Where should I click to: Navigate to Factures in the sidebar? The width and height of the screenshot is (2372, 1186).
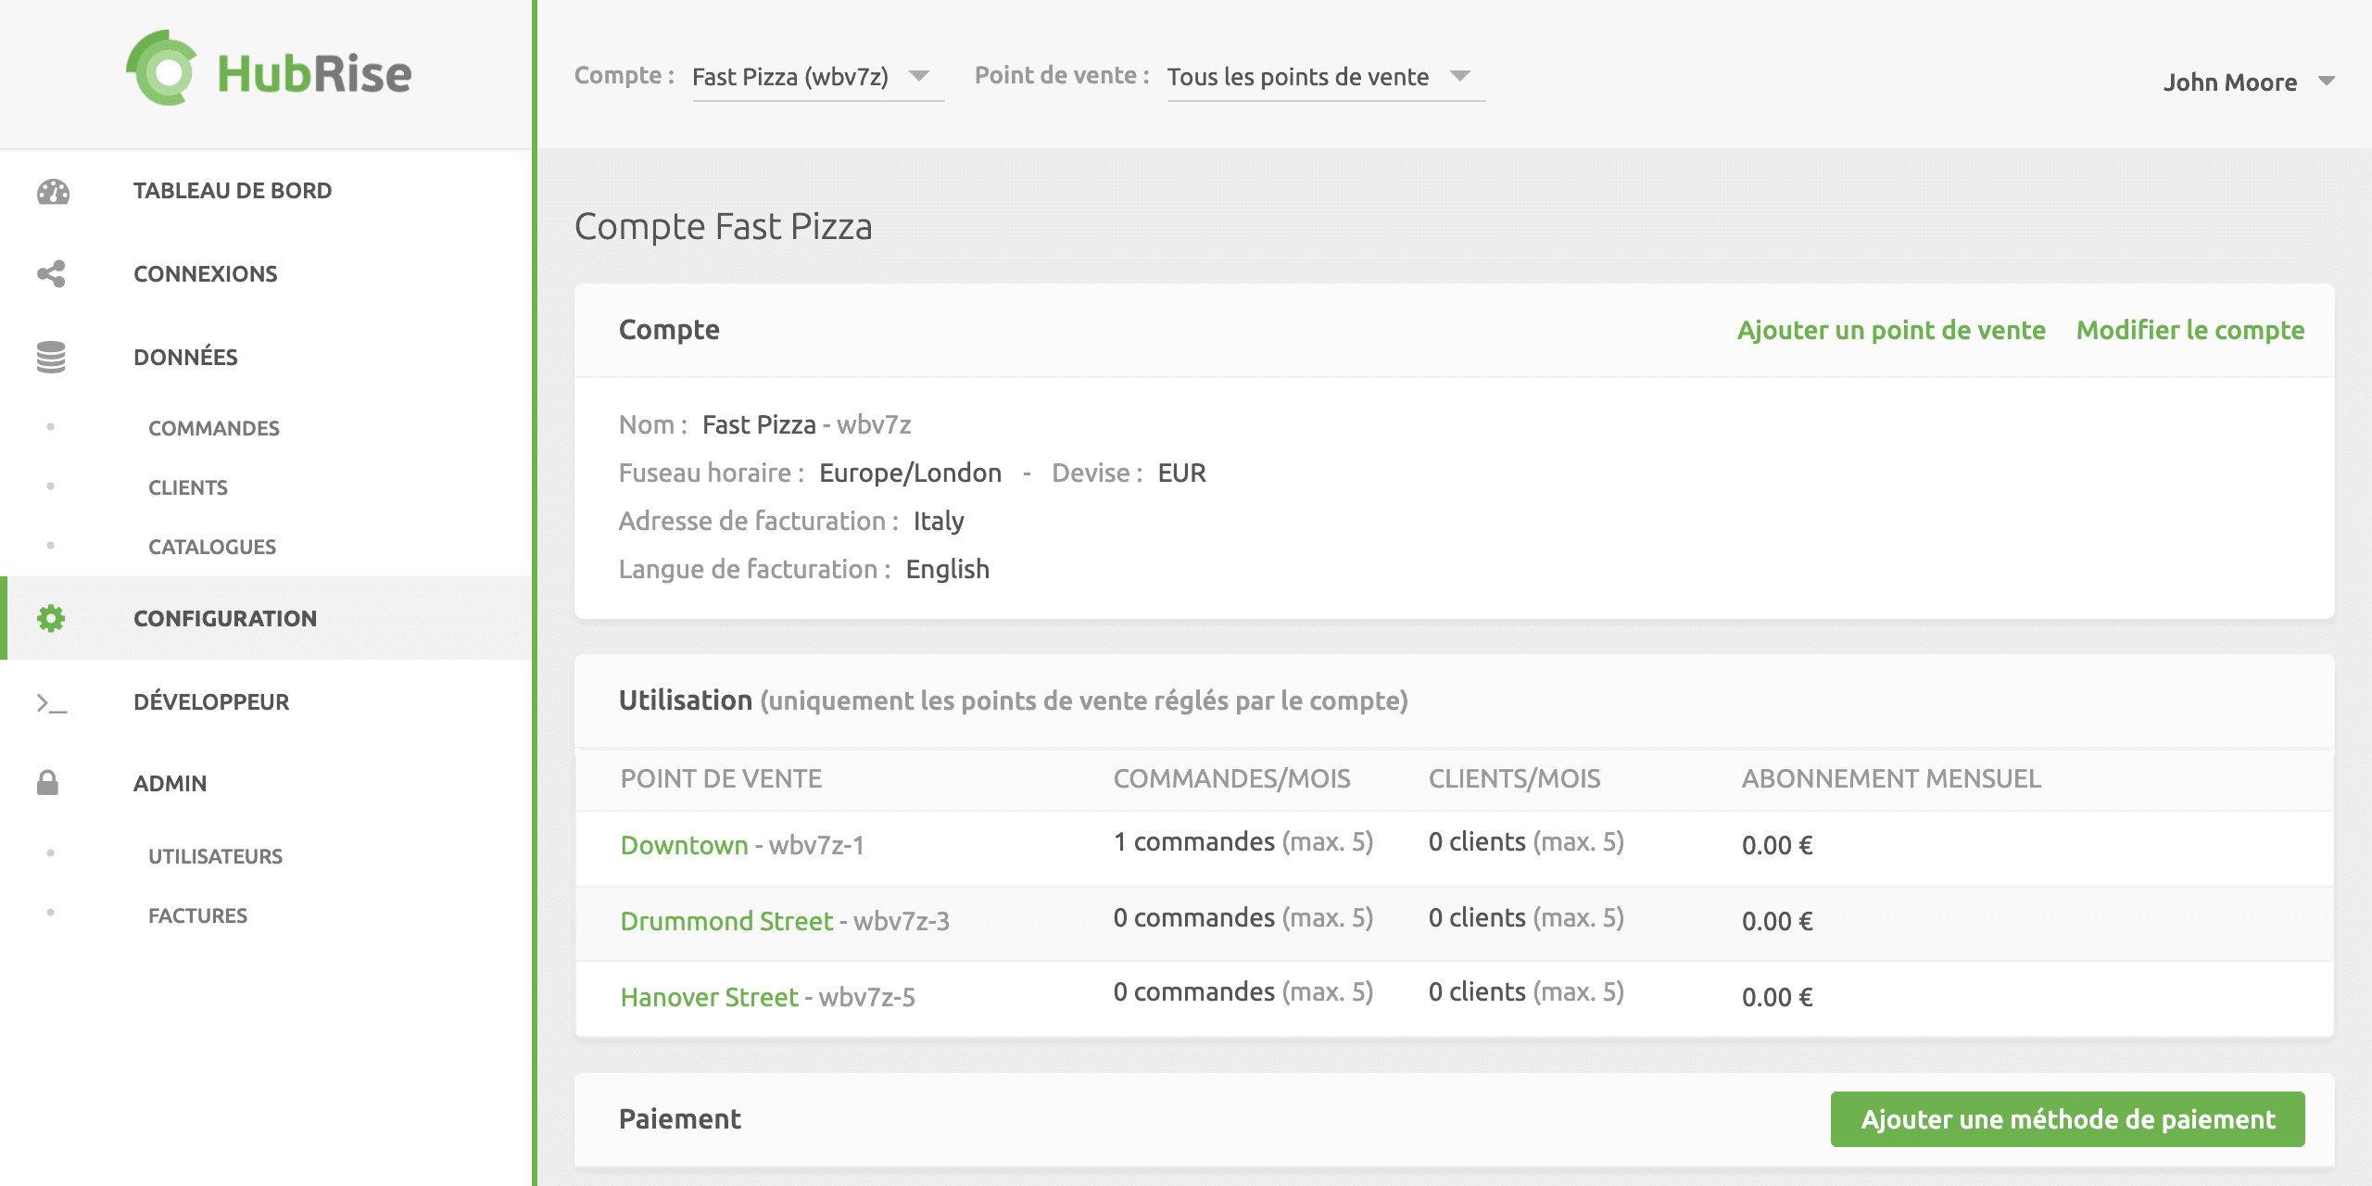(197, 915)
